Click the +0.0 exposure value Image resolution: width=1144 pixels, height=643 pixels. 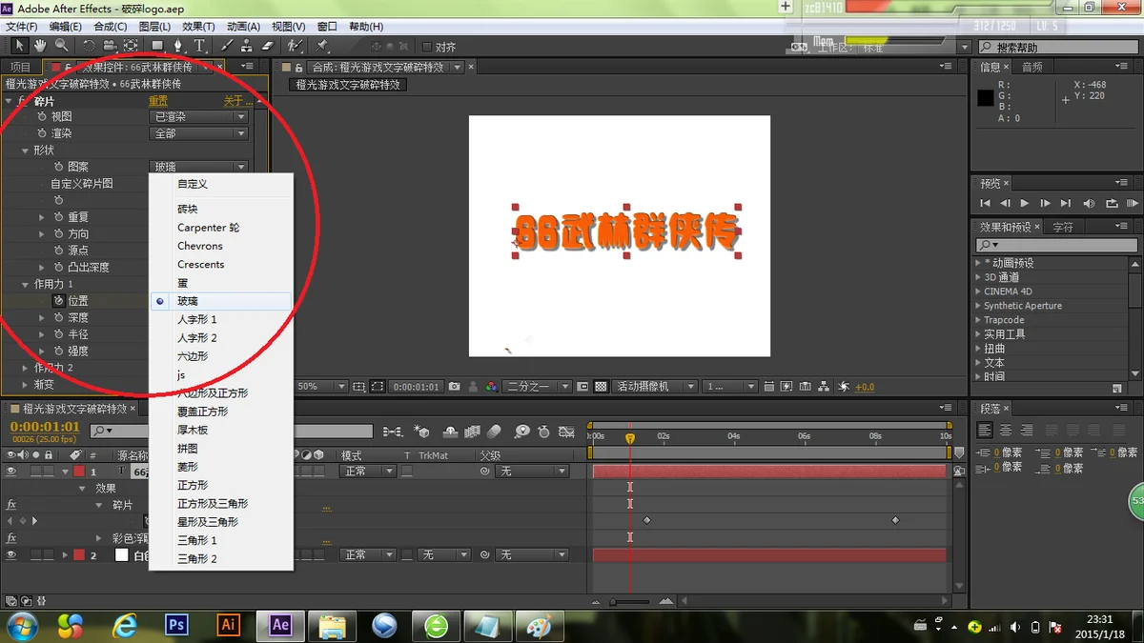click(865, 387)
